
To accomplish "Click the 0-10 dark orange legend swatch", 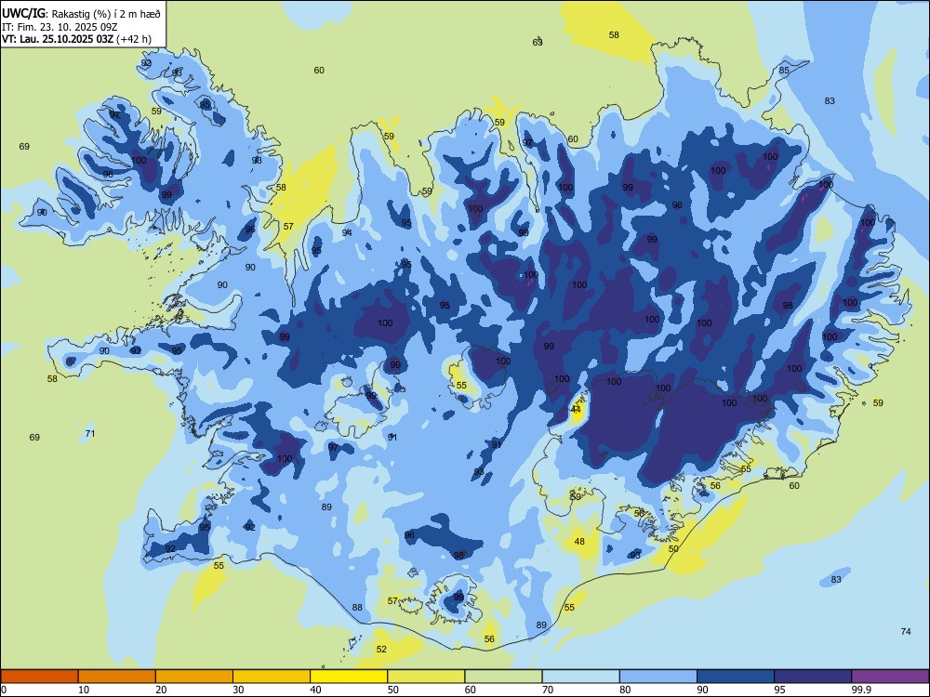I will (x=39, y=677).
